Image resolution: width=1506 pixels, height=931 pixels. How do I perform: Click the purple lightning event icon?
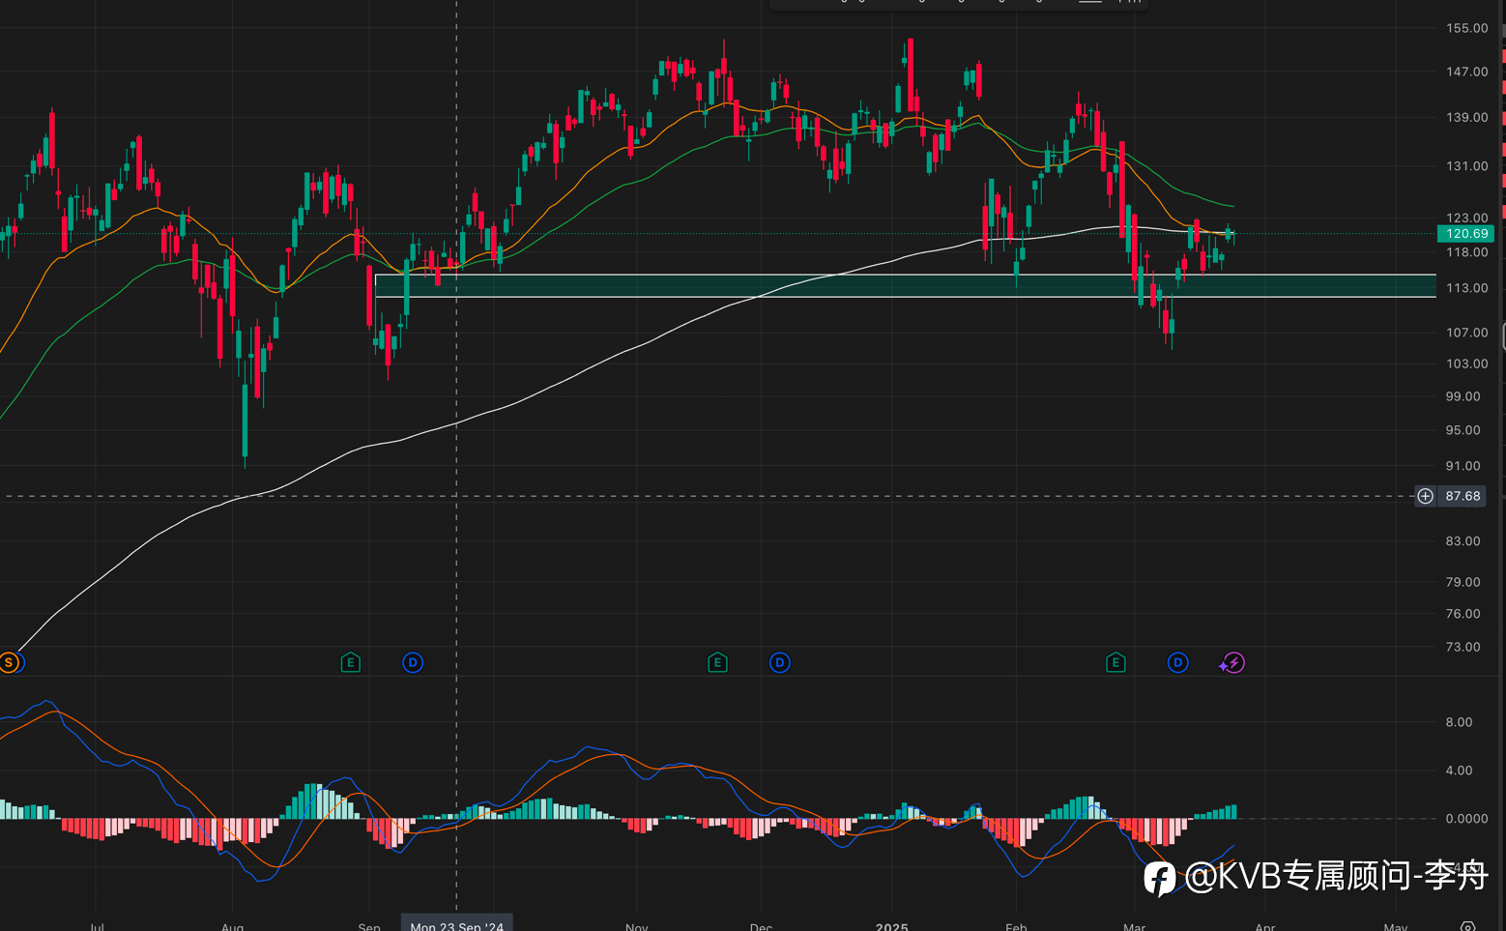(x=1232, y=662)
